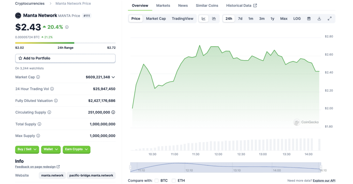Click the $609,221,348 market cap value
The width and height of the screenshot is (353, 184).
98,77
